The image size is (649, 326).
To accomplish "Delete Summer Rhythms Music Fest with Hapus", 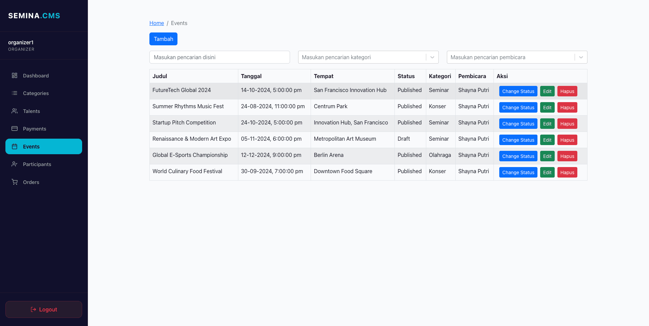I will (567, 108).
